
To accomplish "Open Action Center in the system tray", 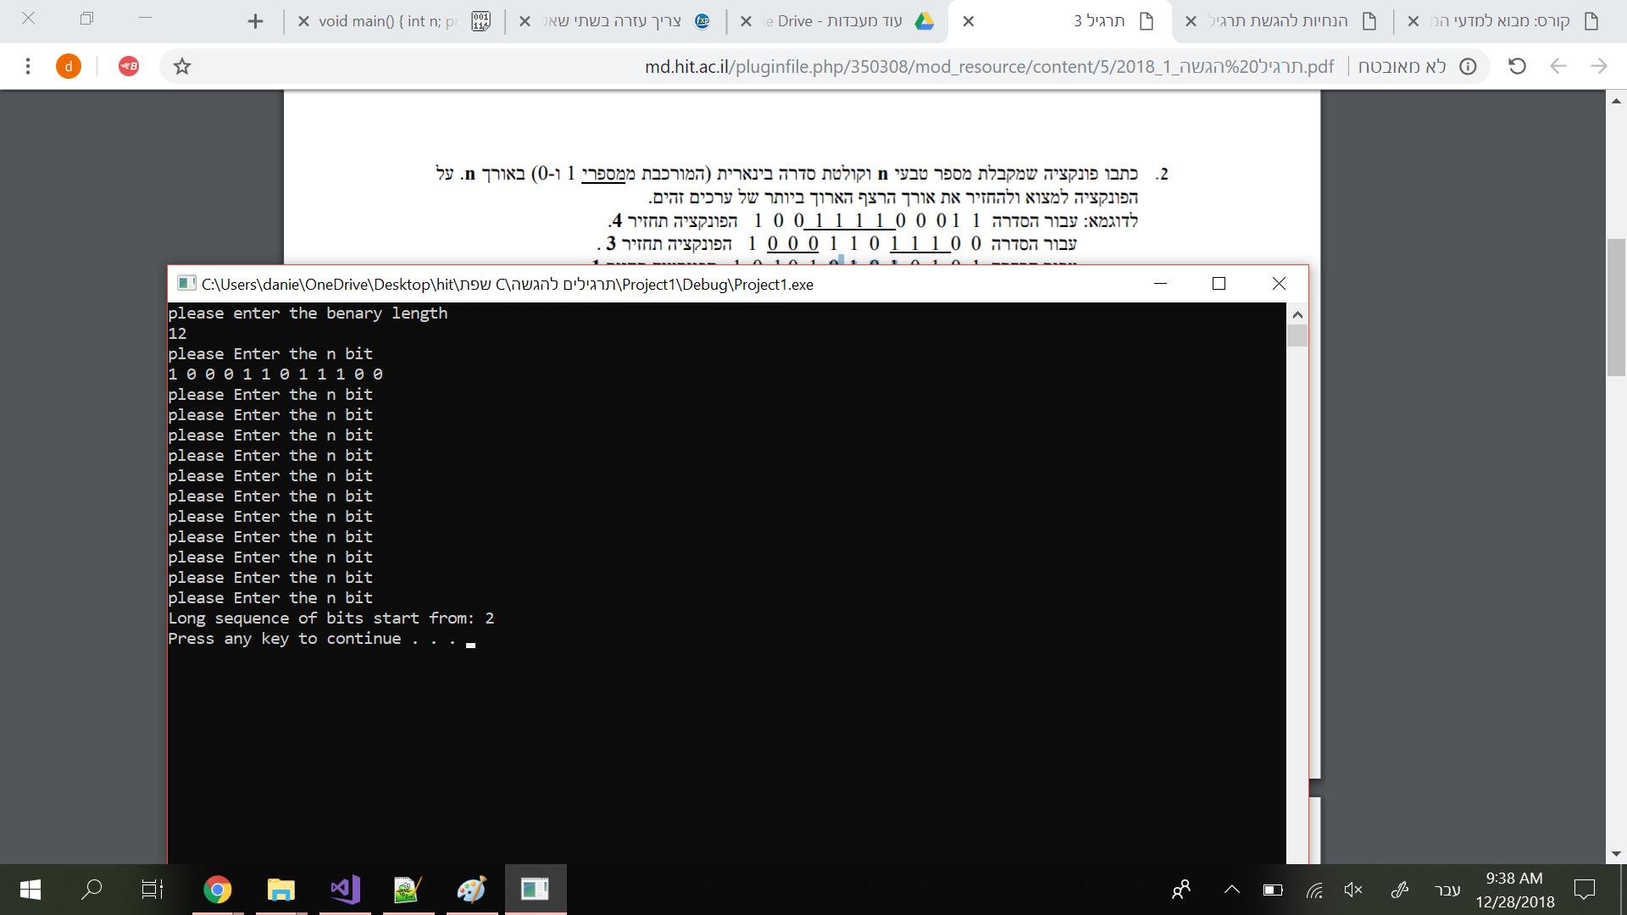I will pyautogui.click(x=1586, y=889).
